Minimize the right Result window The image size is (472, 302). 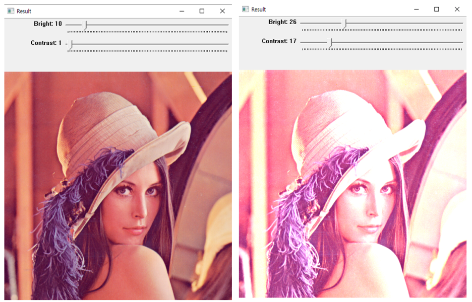[x=417, y=10]
